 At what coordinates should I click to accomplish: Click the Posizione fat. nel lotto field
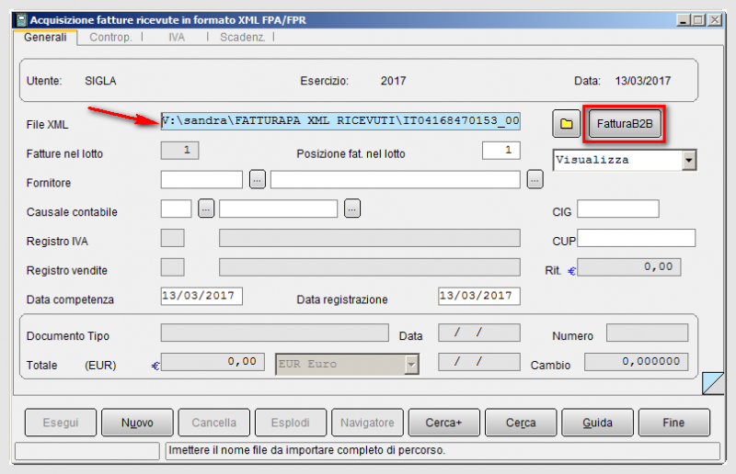pyautogui.click(x=501, y=151)
